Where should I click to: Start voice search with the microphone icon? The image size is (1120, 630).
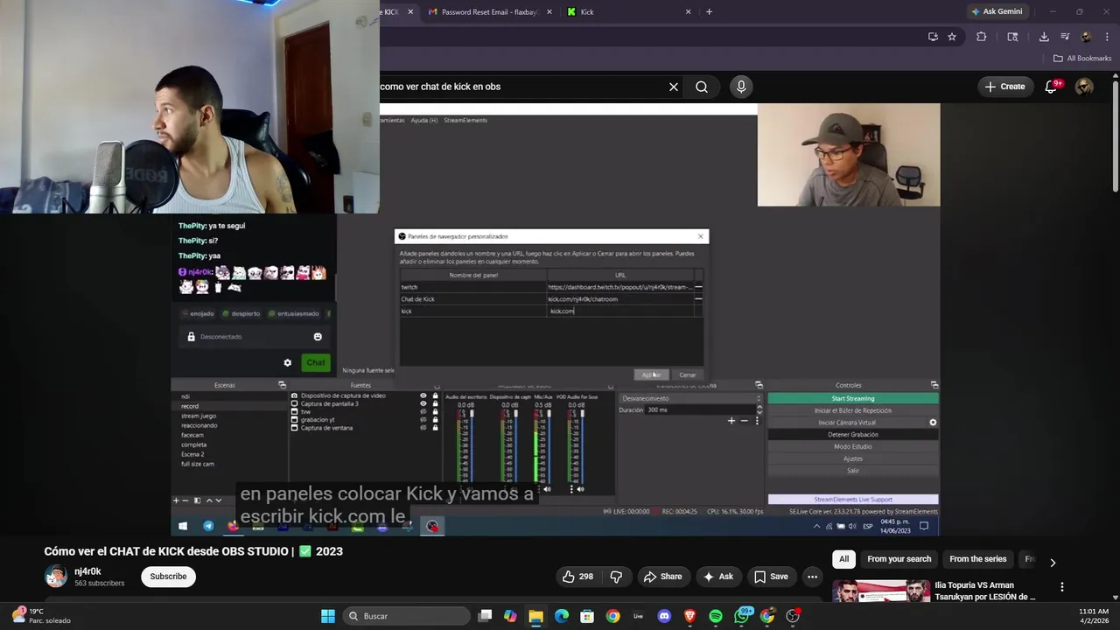[x=741, y=87]
